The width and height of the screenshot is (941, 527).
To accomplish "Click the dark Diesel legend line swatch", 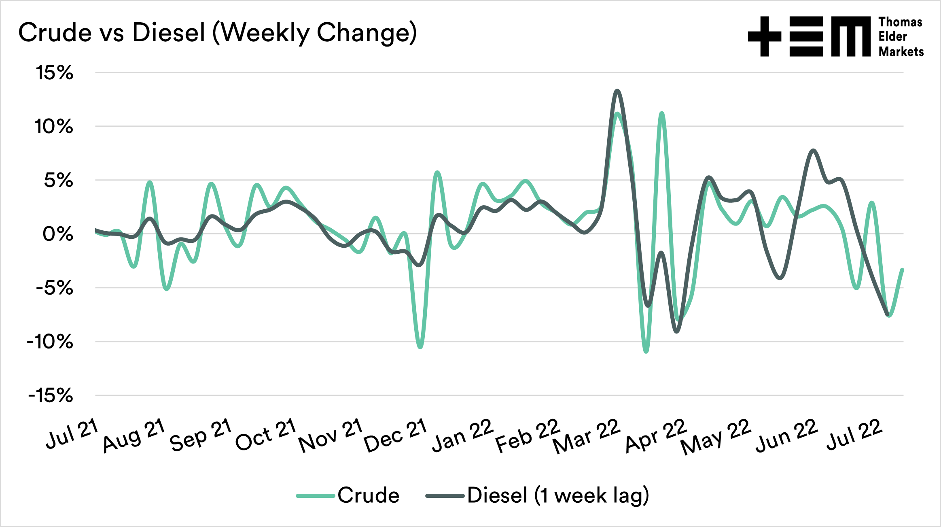I will click(x=445, y=496).
